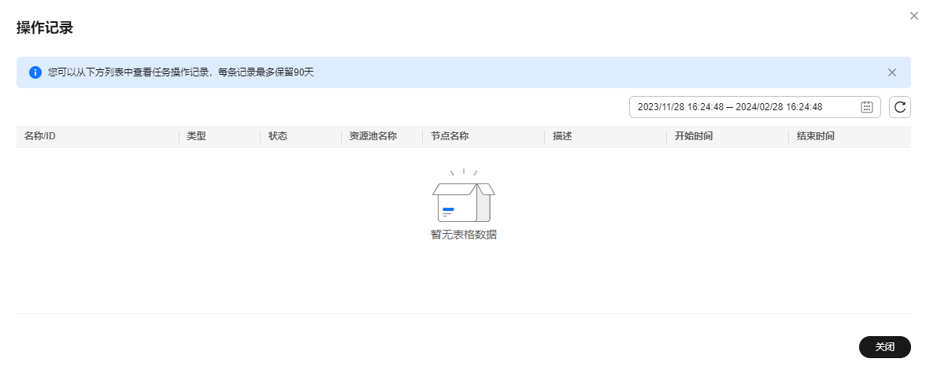Close the 操作记录 dialog using top-right X
Screen dimensions: 926x366
[913, 16]
